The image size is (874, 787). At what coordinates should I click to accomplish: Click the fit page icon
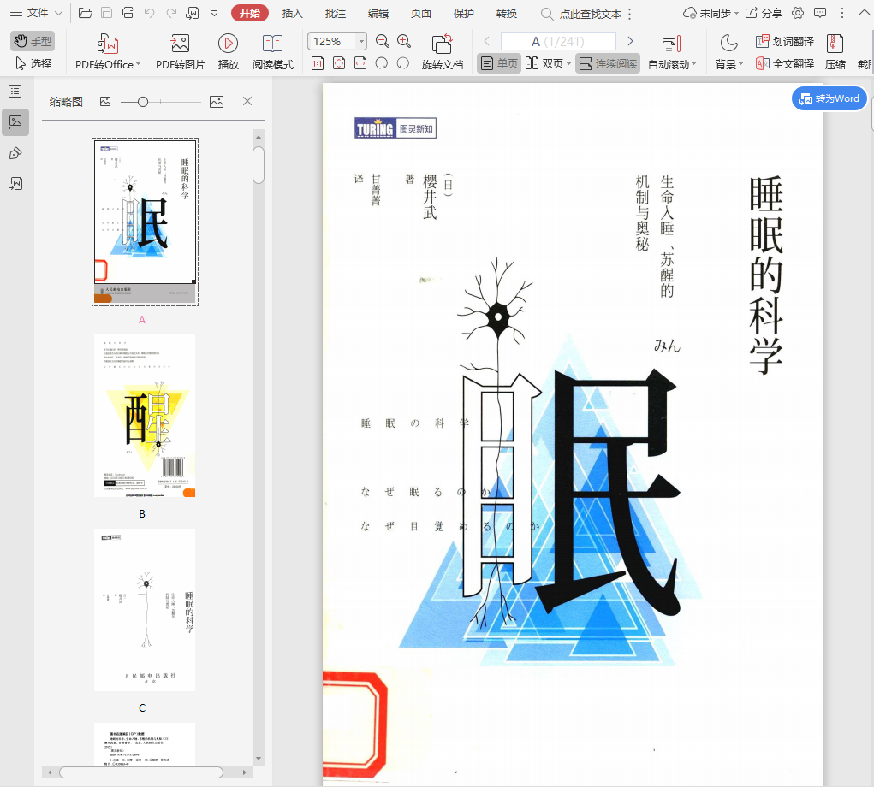[339, 63]
